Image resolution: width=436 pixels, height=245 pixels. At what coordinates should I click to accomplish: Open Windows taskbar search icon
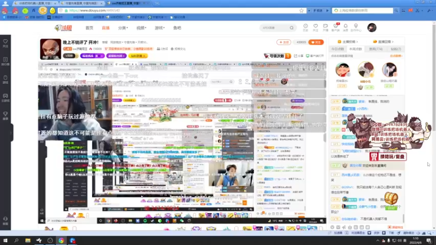[x=16, y=241]
